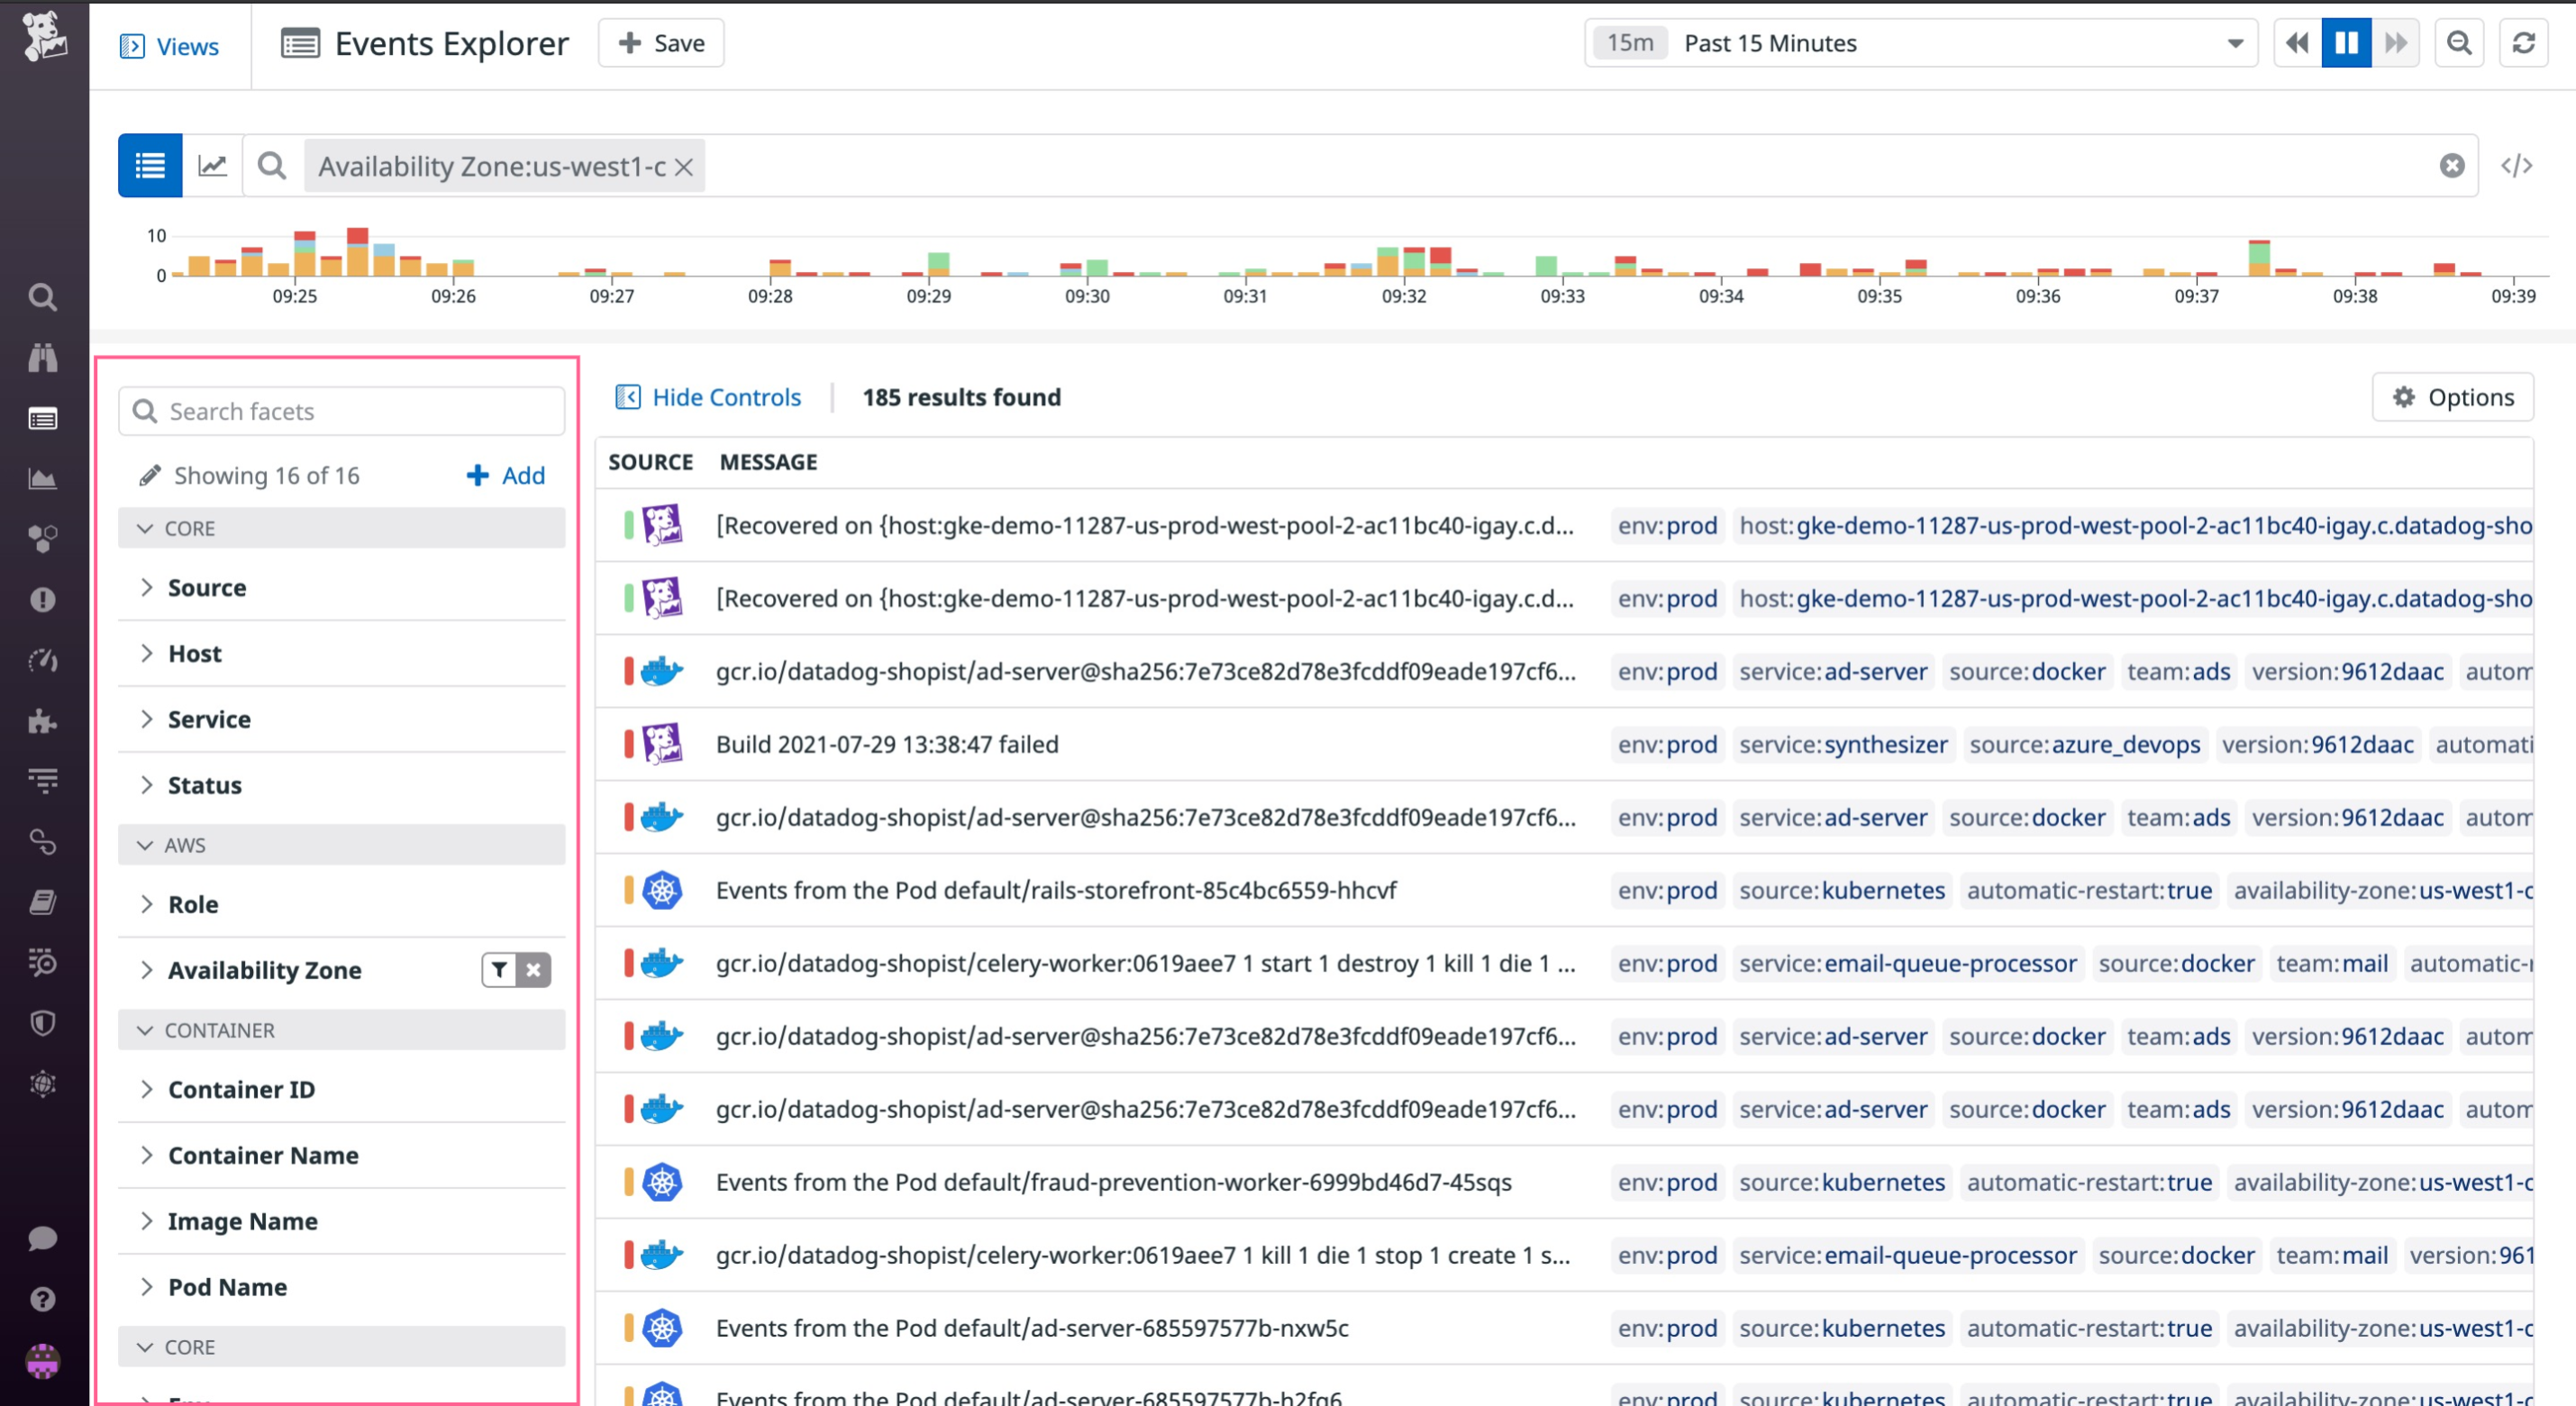2576x1406 pixels.
Task: Click pencil edit facets icon
Action: 150,475
